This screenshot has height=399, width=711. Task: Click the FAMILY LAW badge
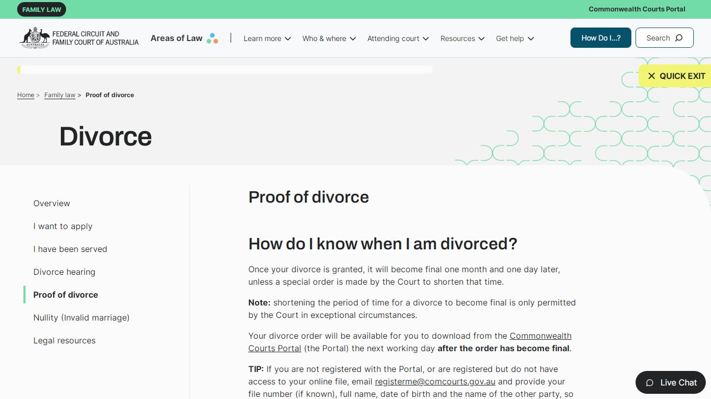[x=42, y=9]
